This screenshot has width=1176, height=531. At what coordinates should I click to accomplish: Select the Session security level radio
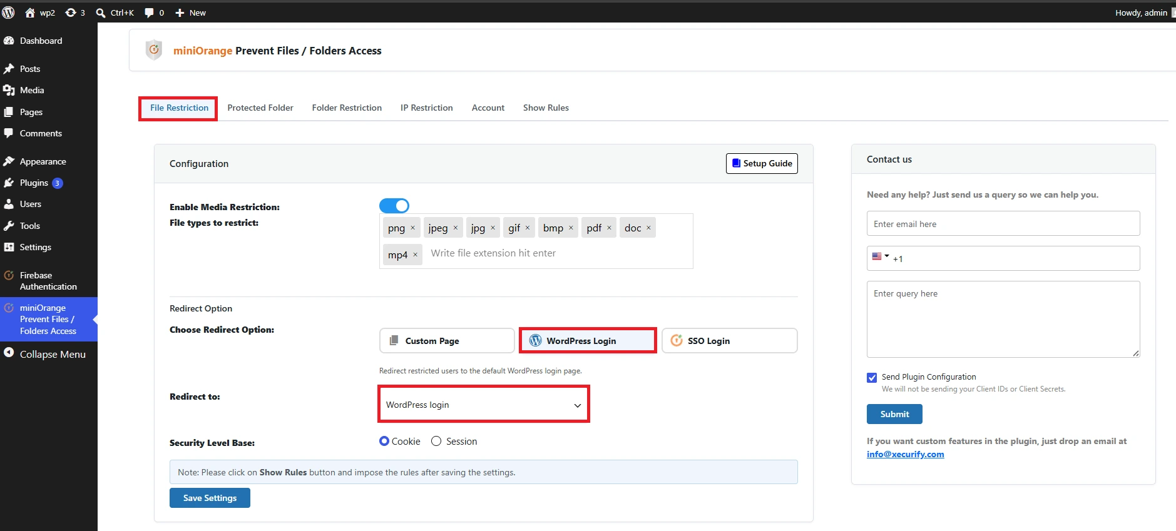point(436,441)
